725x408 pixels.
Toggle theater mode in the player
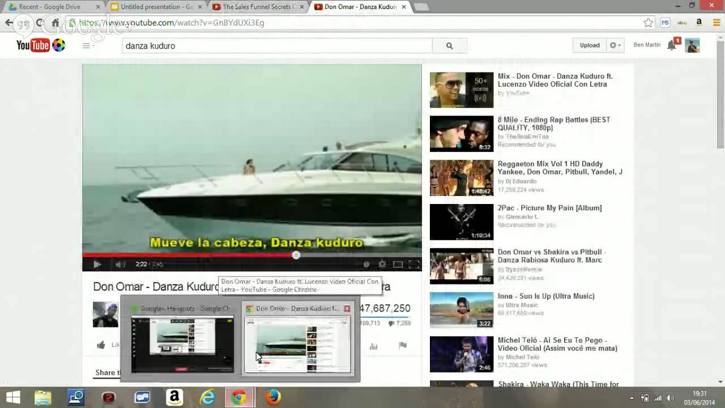coord(398,264)
